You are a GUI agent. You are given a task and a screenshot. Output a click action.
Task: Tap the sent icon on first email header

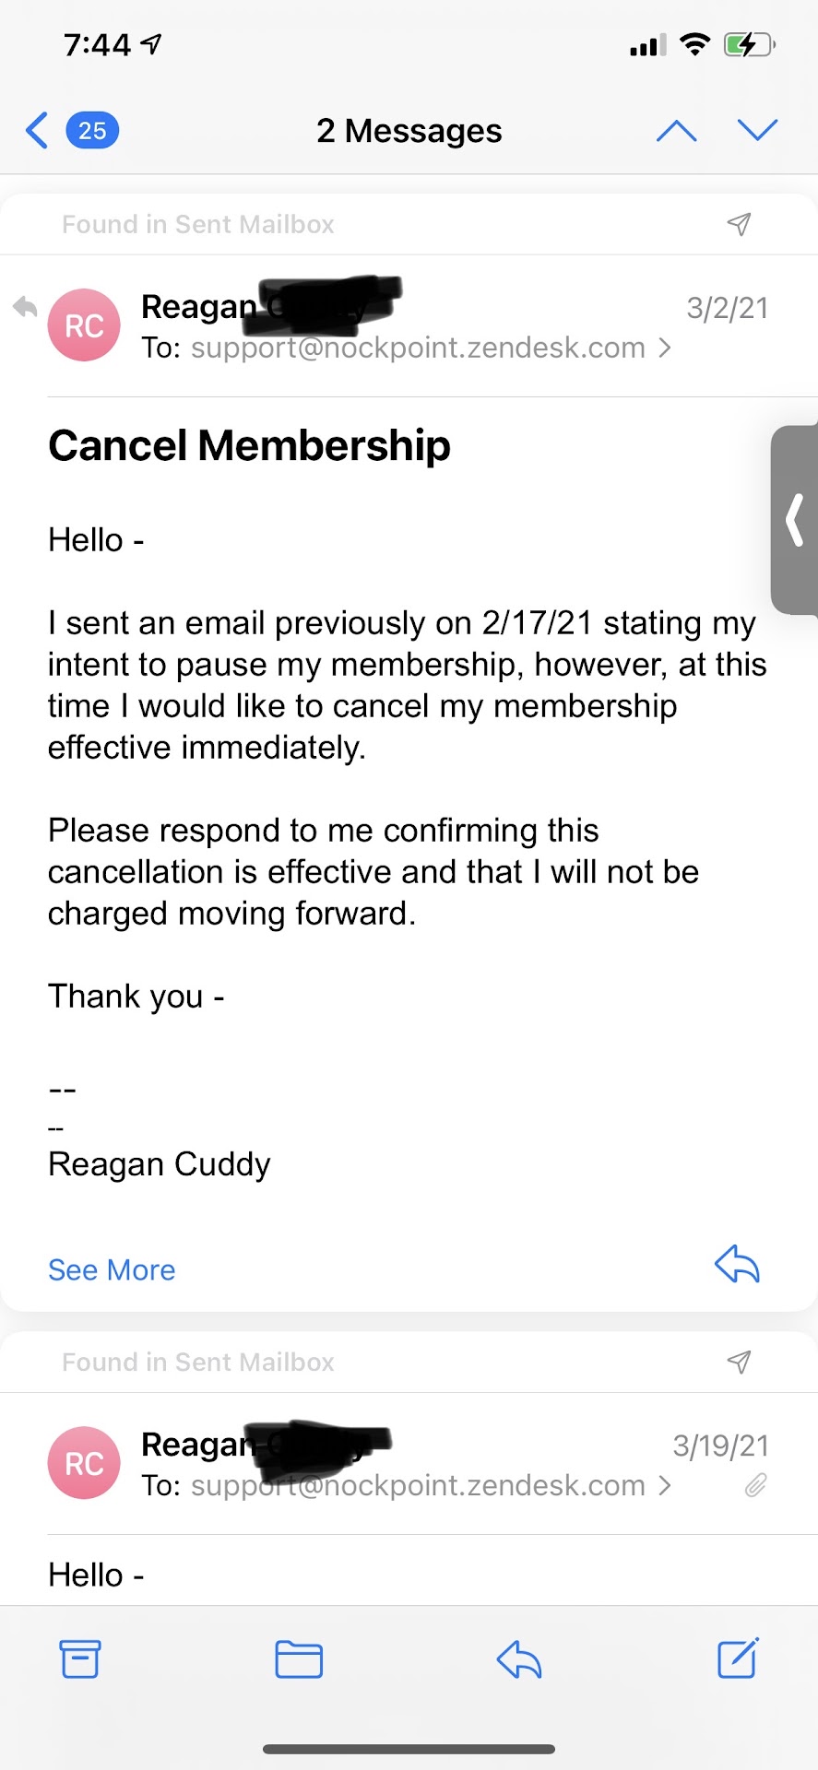click(739, 224)
